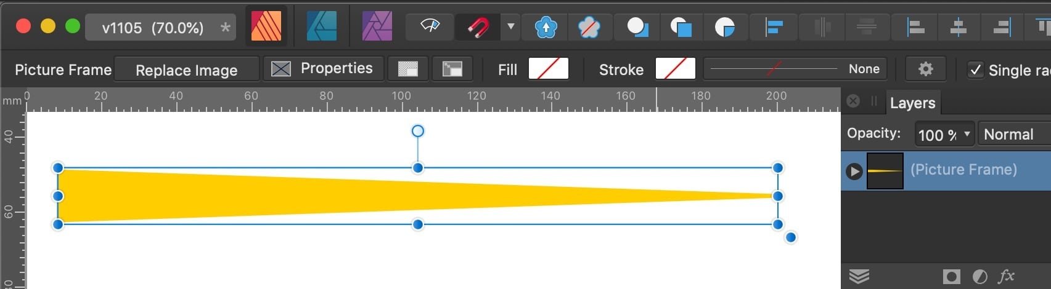The width and height of the screenshot is (1051, 289).
Task: Click the Replace Image button
Action: point(187,69)
